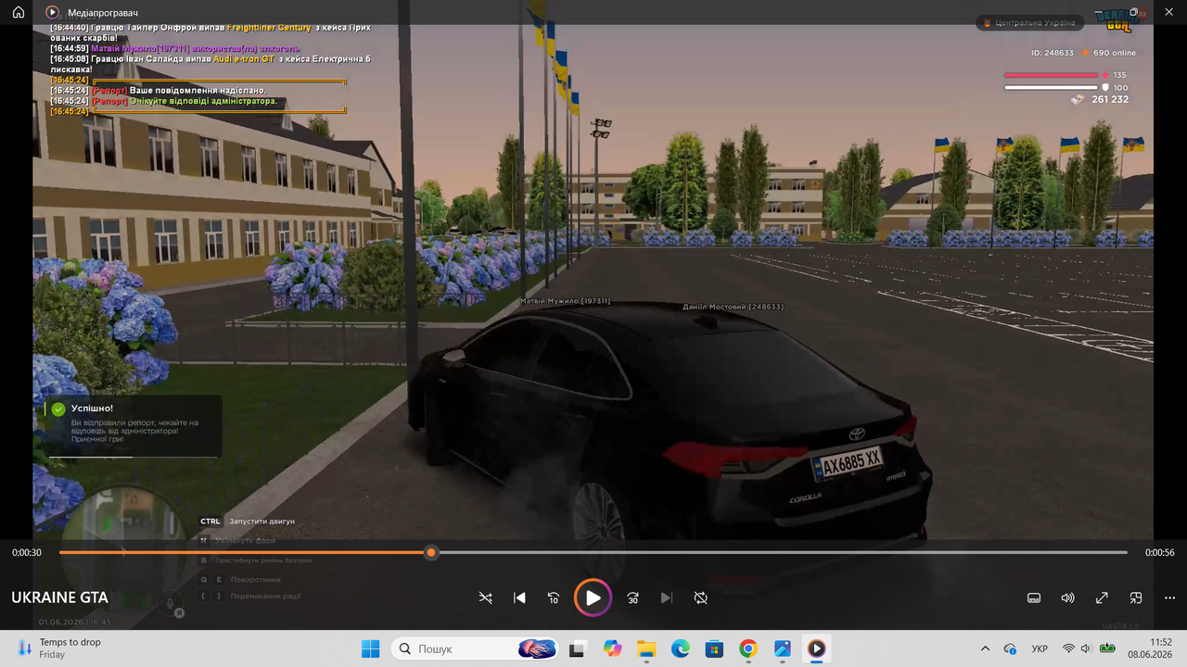
Task: Rewind the video 10 seconds
Action: click(x=554, y=598)
